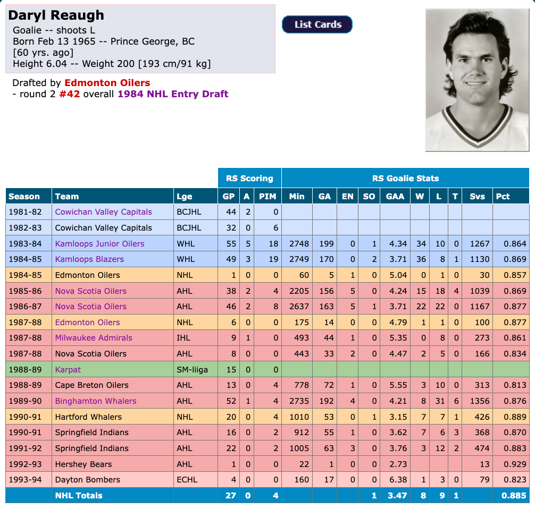Open Binghamton Whalers team link
535x509 pixels.
click(x=96, y=401)
